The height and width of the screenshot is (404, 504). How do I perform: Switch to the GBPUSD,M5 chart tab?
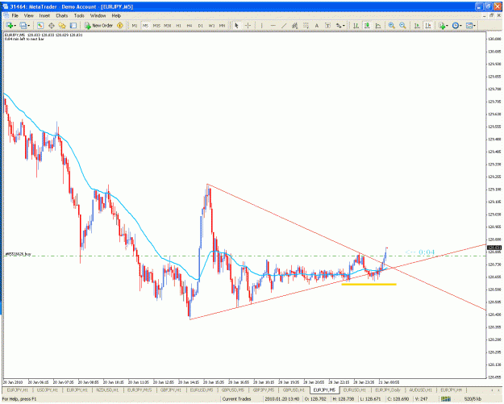233,389
